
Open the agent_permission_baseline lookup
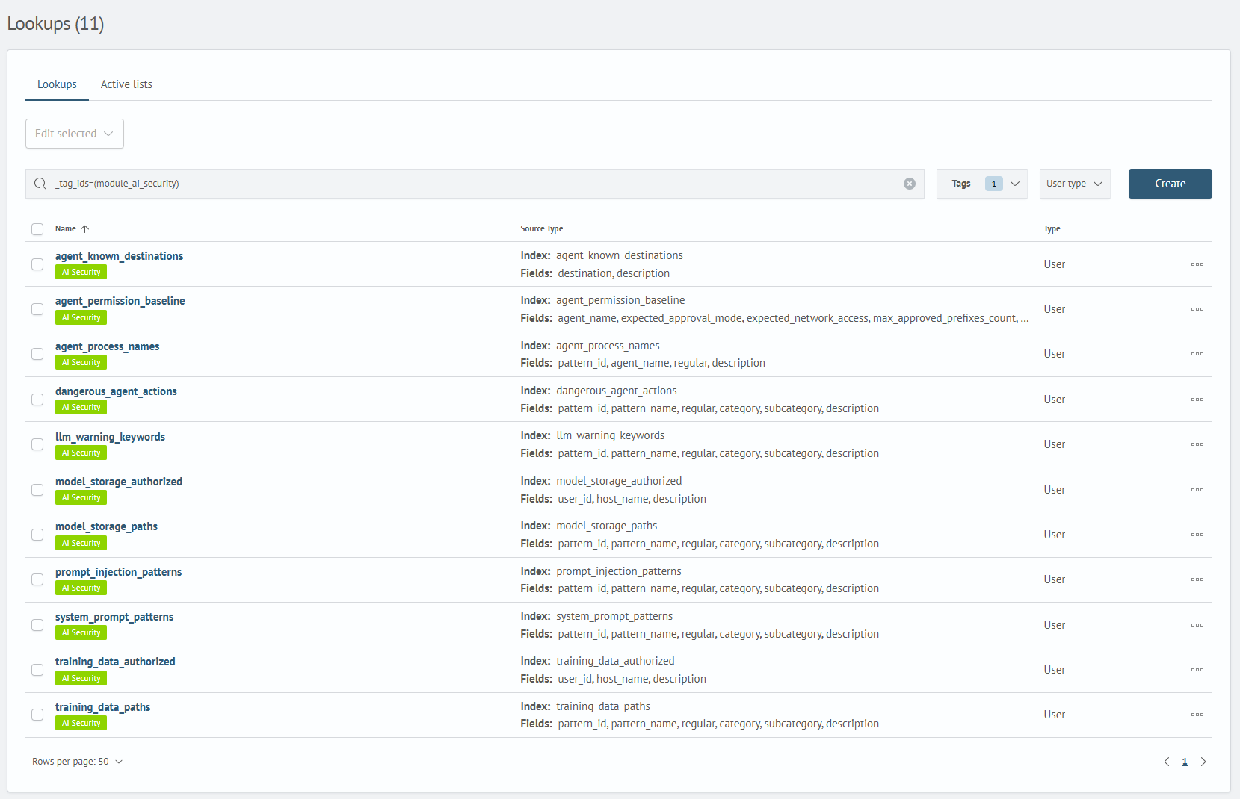(x=120, y=301)
